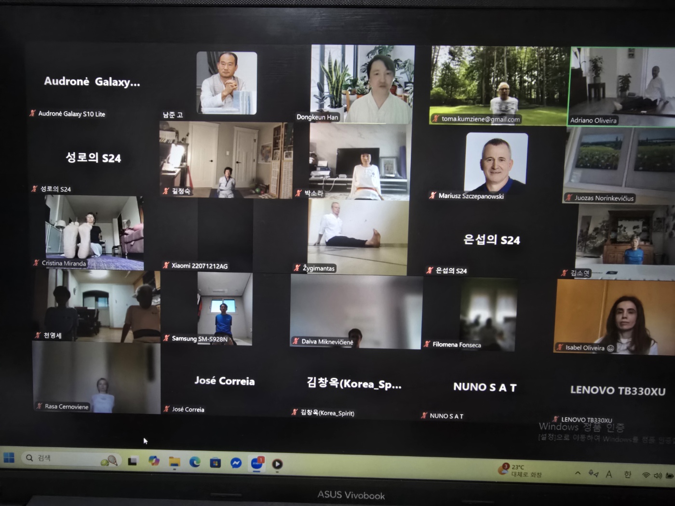Open Messenger from the taskbar
Screen dimensions: 675x506
tap(236, 463)
